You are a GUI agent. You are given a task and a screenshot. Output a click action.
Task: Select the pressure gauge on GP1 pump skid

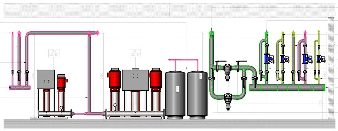click(x=115, y=105)
